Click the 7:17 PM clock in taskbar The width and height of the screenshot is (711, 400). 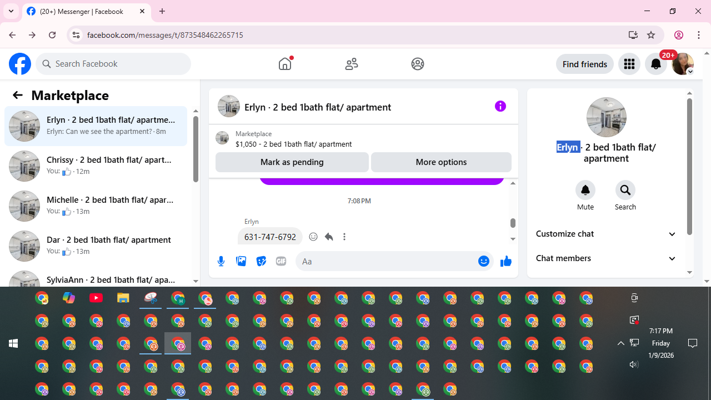point(661,331)
